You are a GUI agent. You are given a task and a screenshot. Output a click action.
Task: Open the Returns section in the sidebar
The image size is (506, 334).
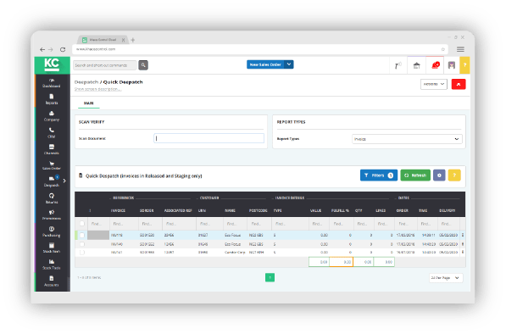[x=52, y=198]
